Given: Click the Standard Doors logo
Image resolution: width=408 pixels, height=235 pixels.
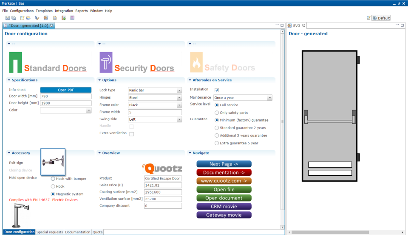Looking at the screenshot, I should [48, 63].
